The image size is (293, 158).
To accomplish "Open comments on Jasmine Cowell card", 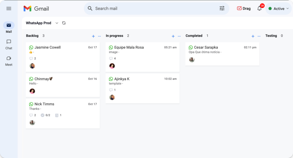I will click(x=33, y=59).
